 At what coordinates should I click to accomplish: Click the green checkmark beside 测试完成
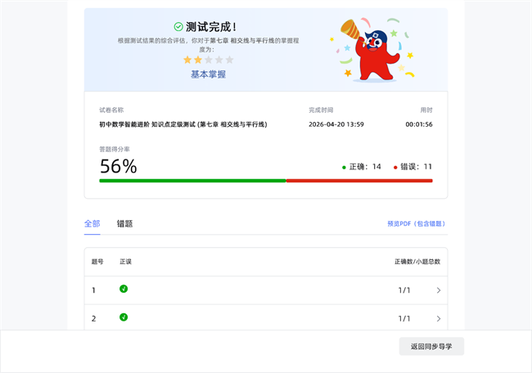pos(178,26)
